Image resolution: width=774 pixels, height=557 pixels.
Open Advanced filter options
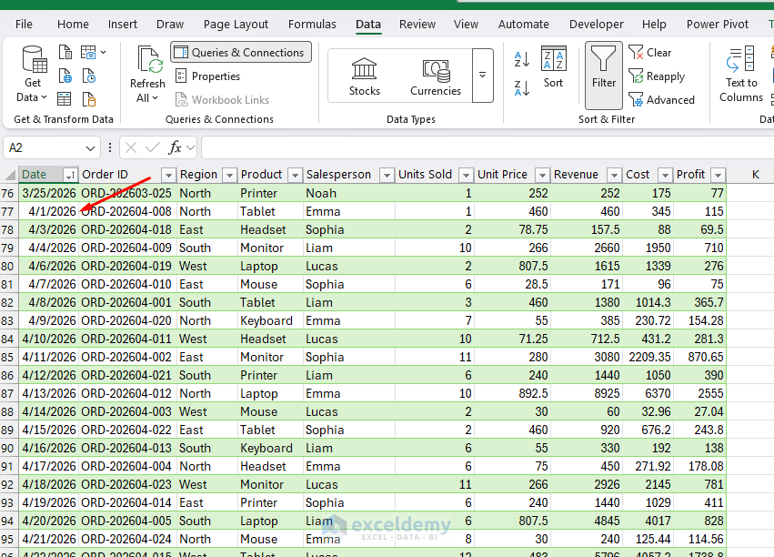pos(661,100)
